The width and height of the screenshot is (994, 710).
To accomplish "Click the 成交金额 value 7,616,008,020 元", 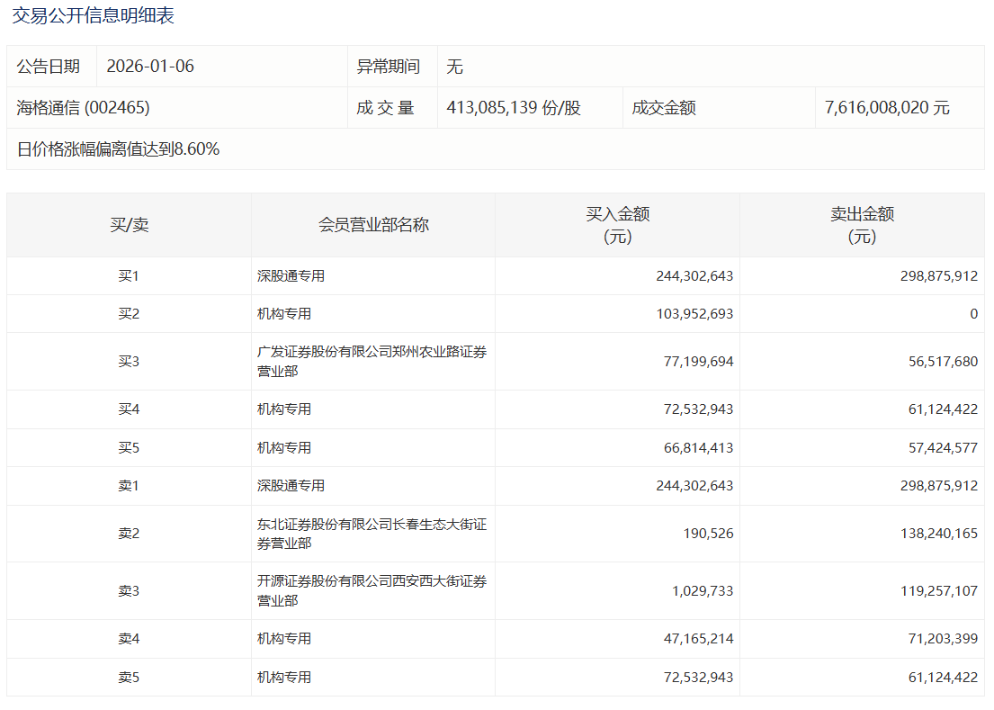I will 887,108.
